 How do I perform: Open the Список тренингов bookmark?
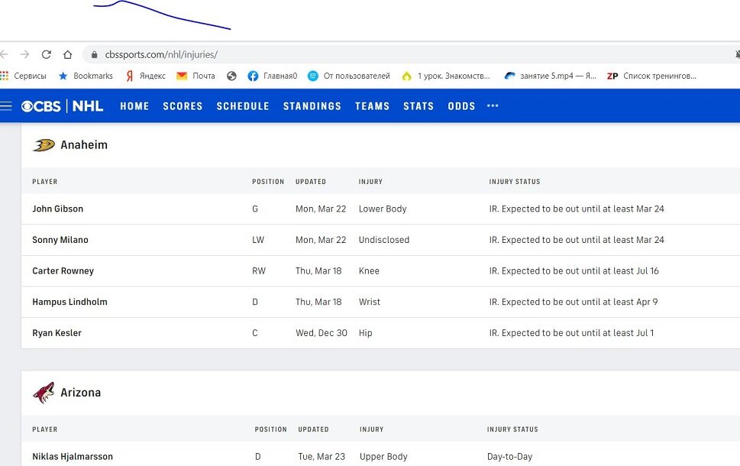click(x=651, y=76)
